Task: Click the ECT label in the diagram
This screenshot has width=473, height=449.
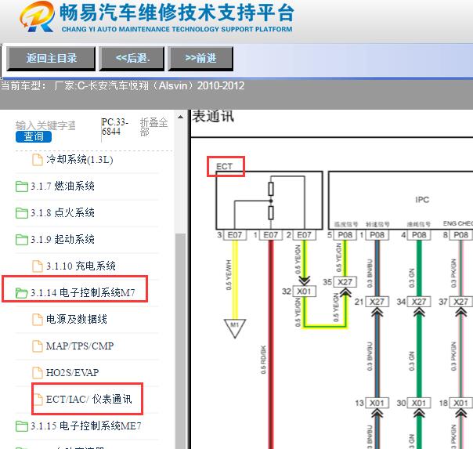Action: 224,167
